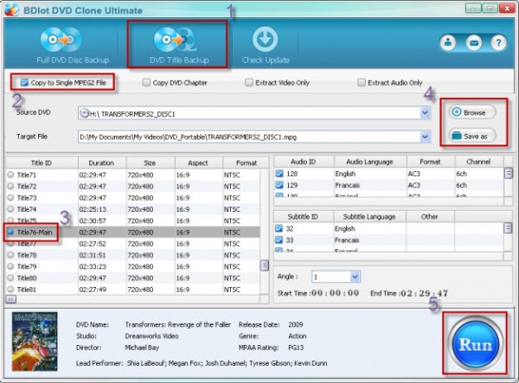519x383 pixels.
Task: Click Title78 duration 02:31:51
Action: 93,255
